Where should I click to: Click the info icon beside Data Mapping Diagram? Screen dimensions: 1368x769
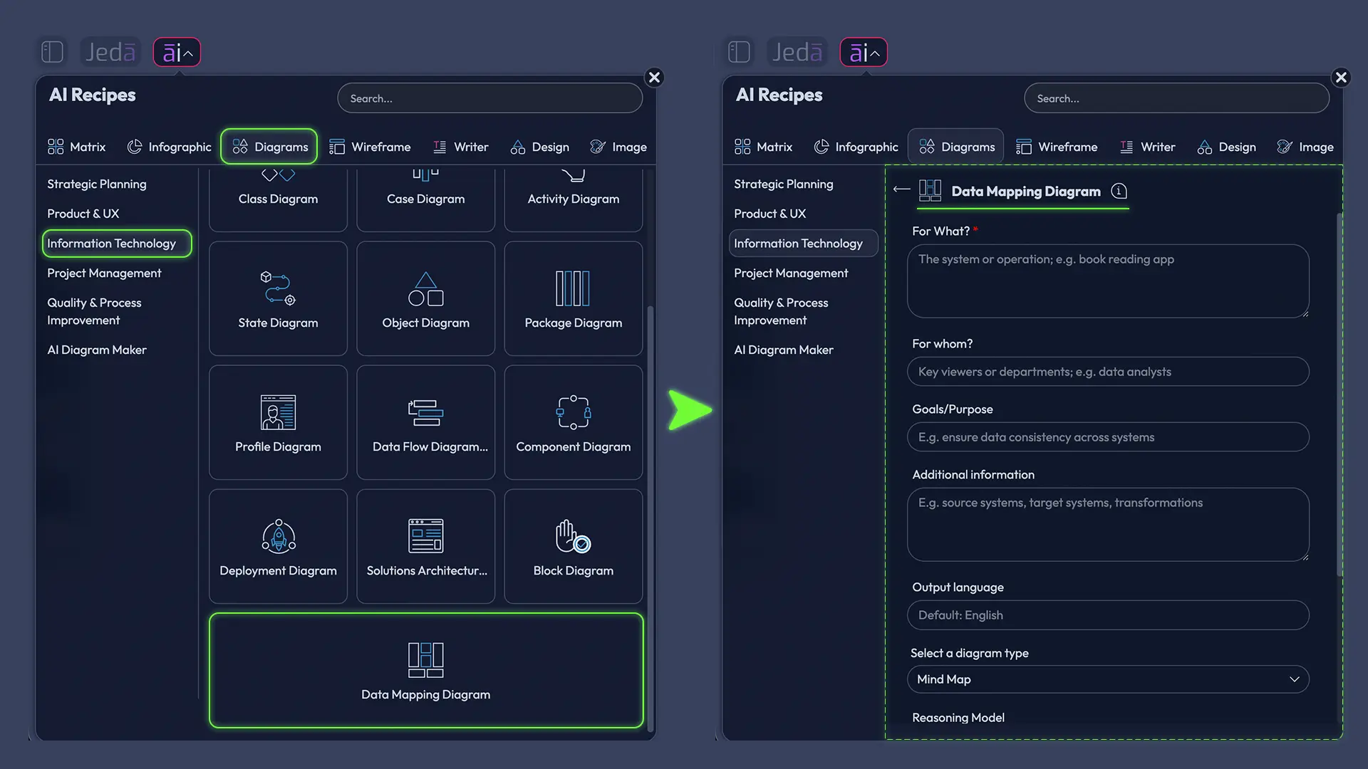(x=1119, y=192)
